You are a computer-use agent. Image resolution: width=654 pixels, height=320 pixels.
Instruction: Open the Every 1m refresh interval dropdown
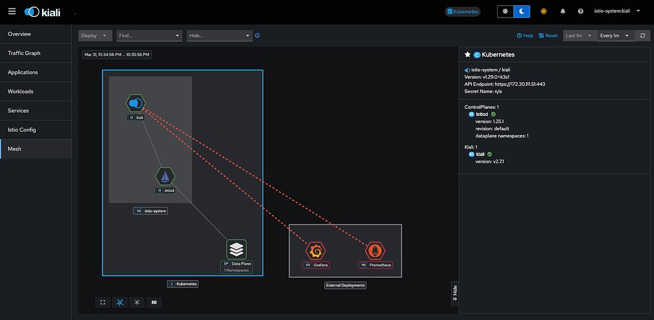point(615,35)
